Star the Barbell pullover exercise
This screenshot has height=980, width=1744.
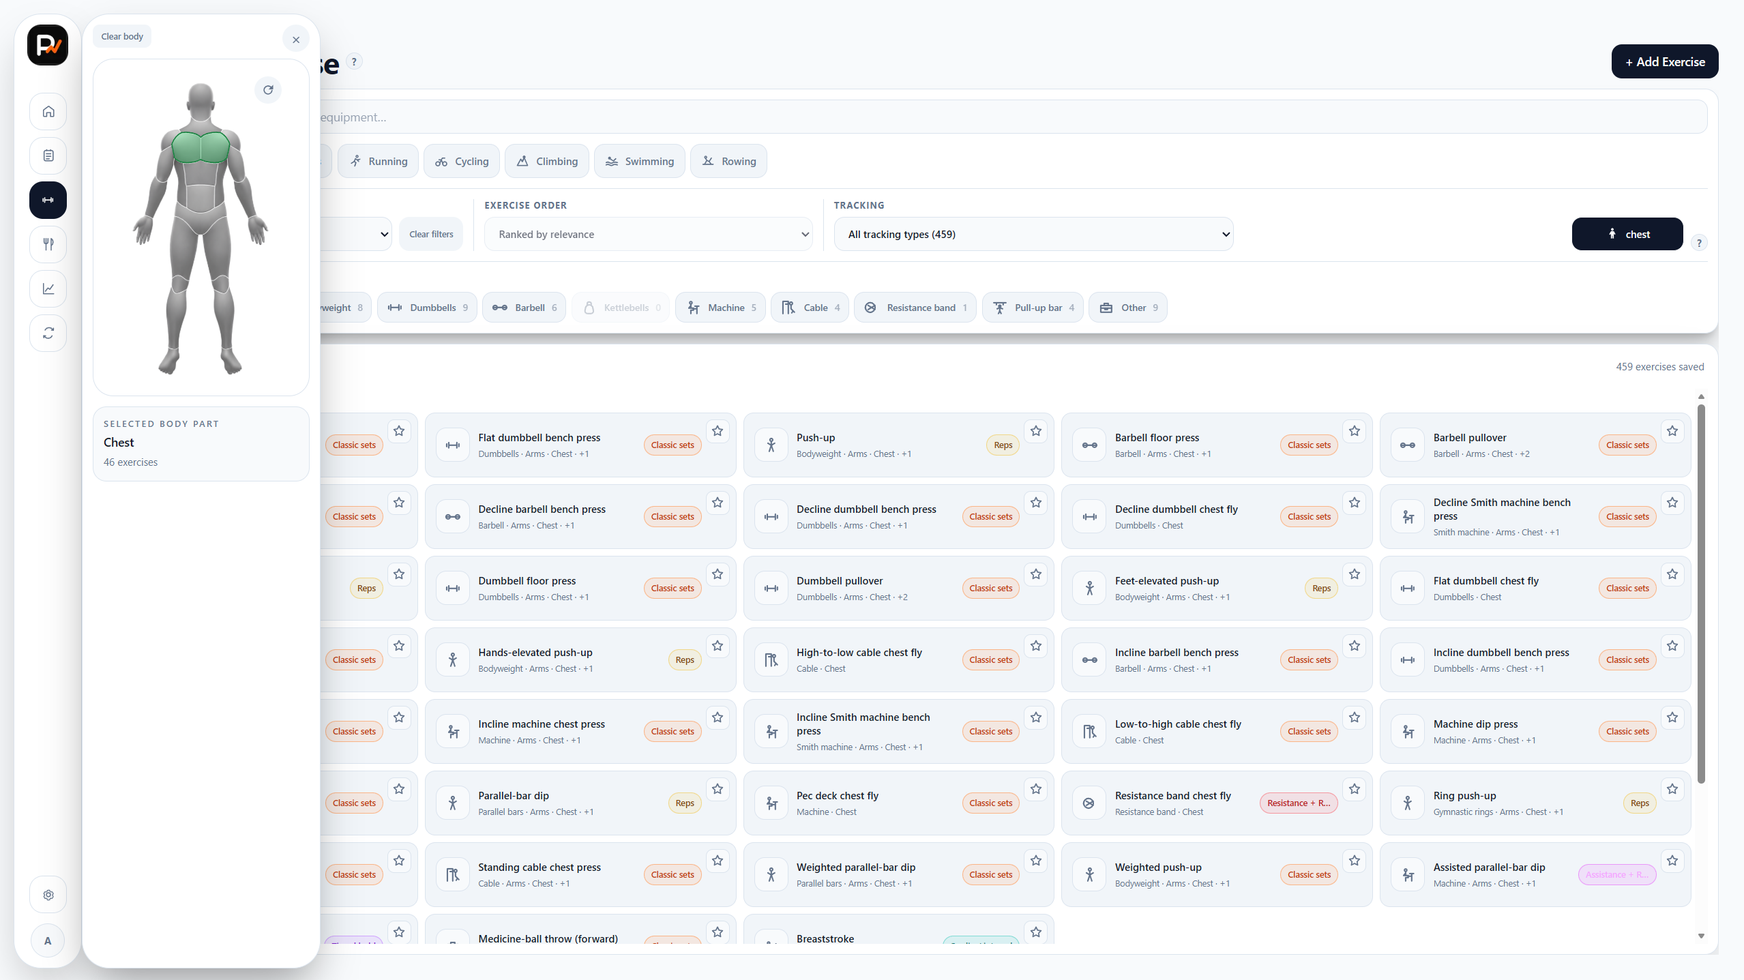[1672, 431]
